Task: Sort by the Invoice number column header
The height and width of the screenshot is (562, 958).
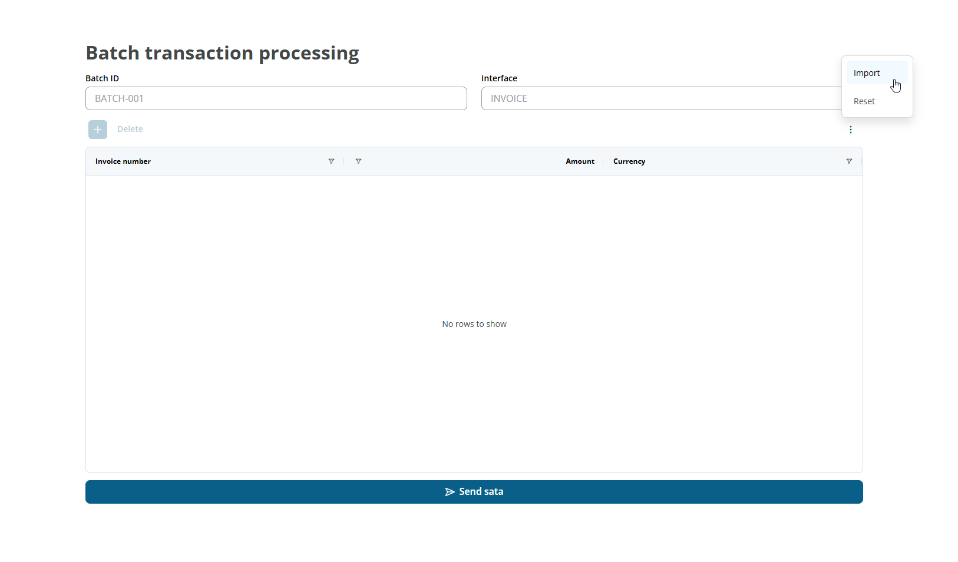Action: (123, 161)
